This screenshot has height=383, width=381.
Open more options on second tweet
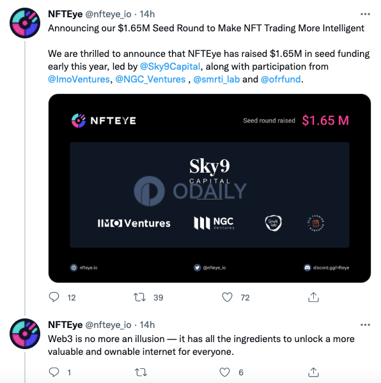coord(365,325)
